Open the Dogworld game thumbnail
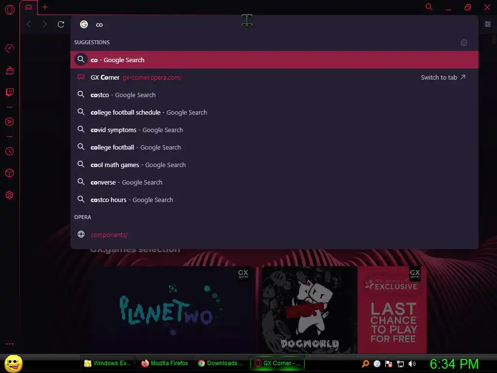 pyautogui.click(x=309, y=309)
